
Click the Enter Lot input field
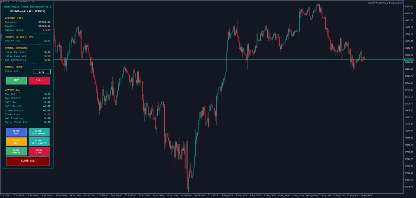tap(42, 71)
